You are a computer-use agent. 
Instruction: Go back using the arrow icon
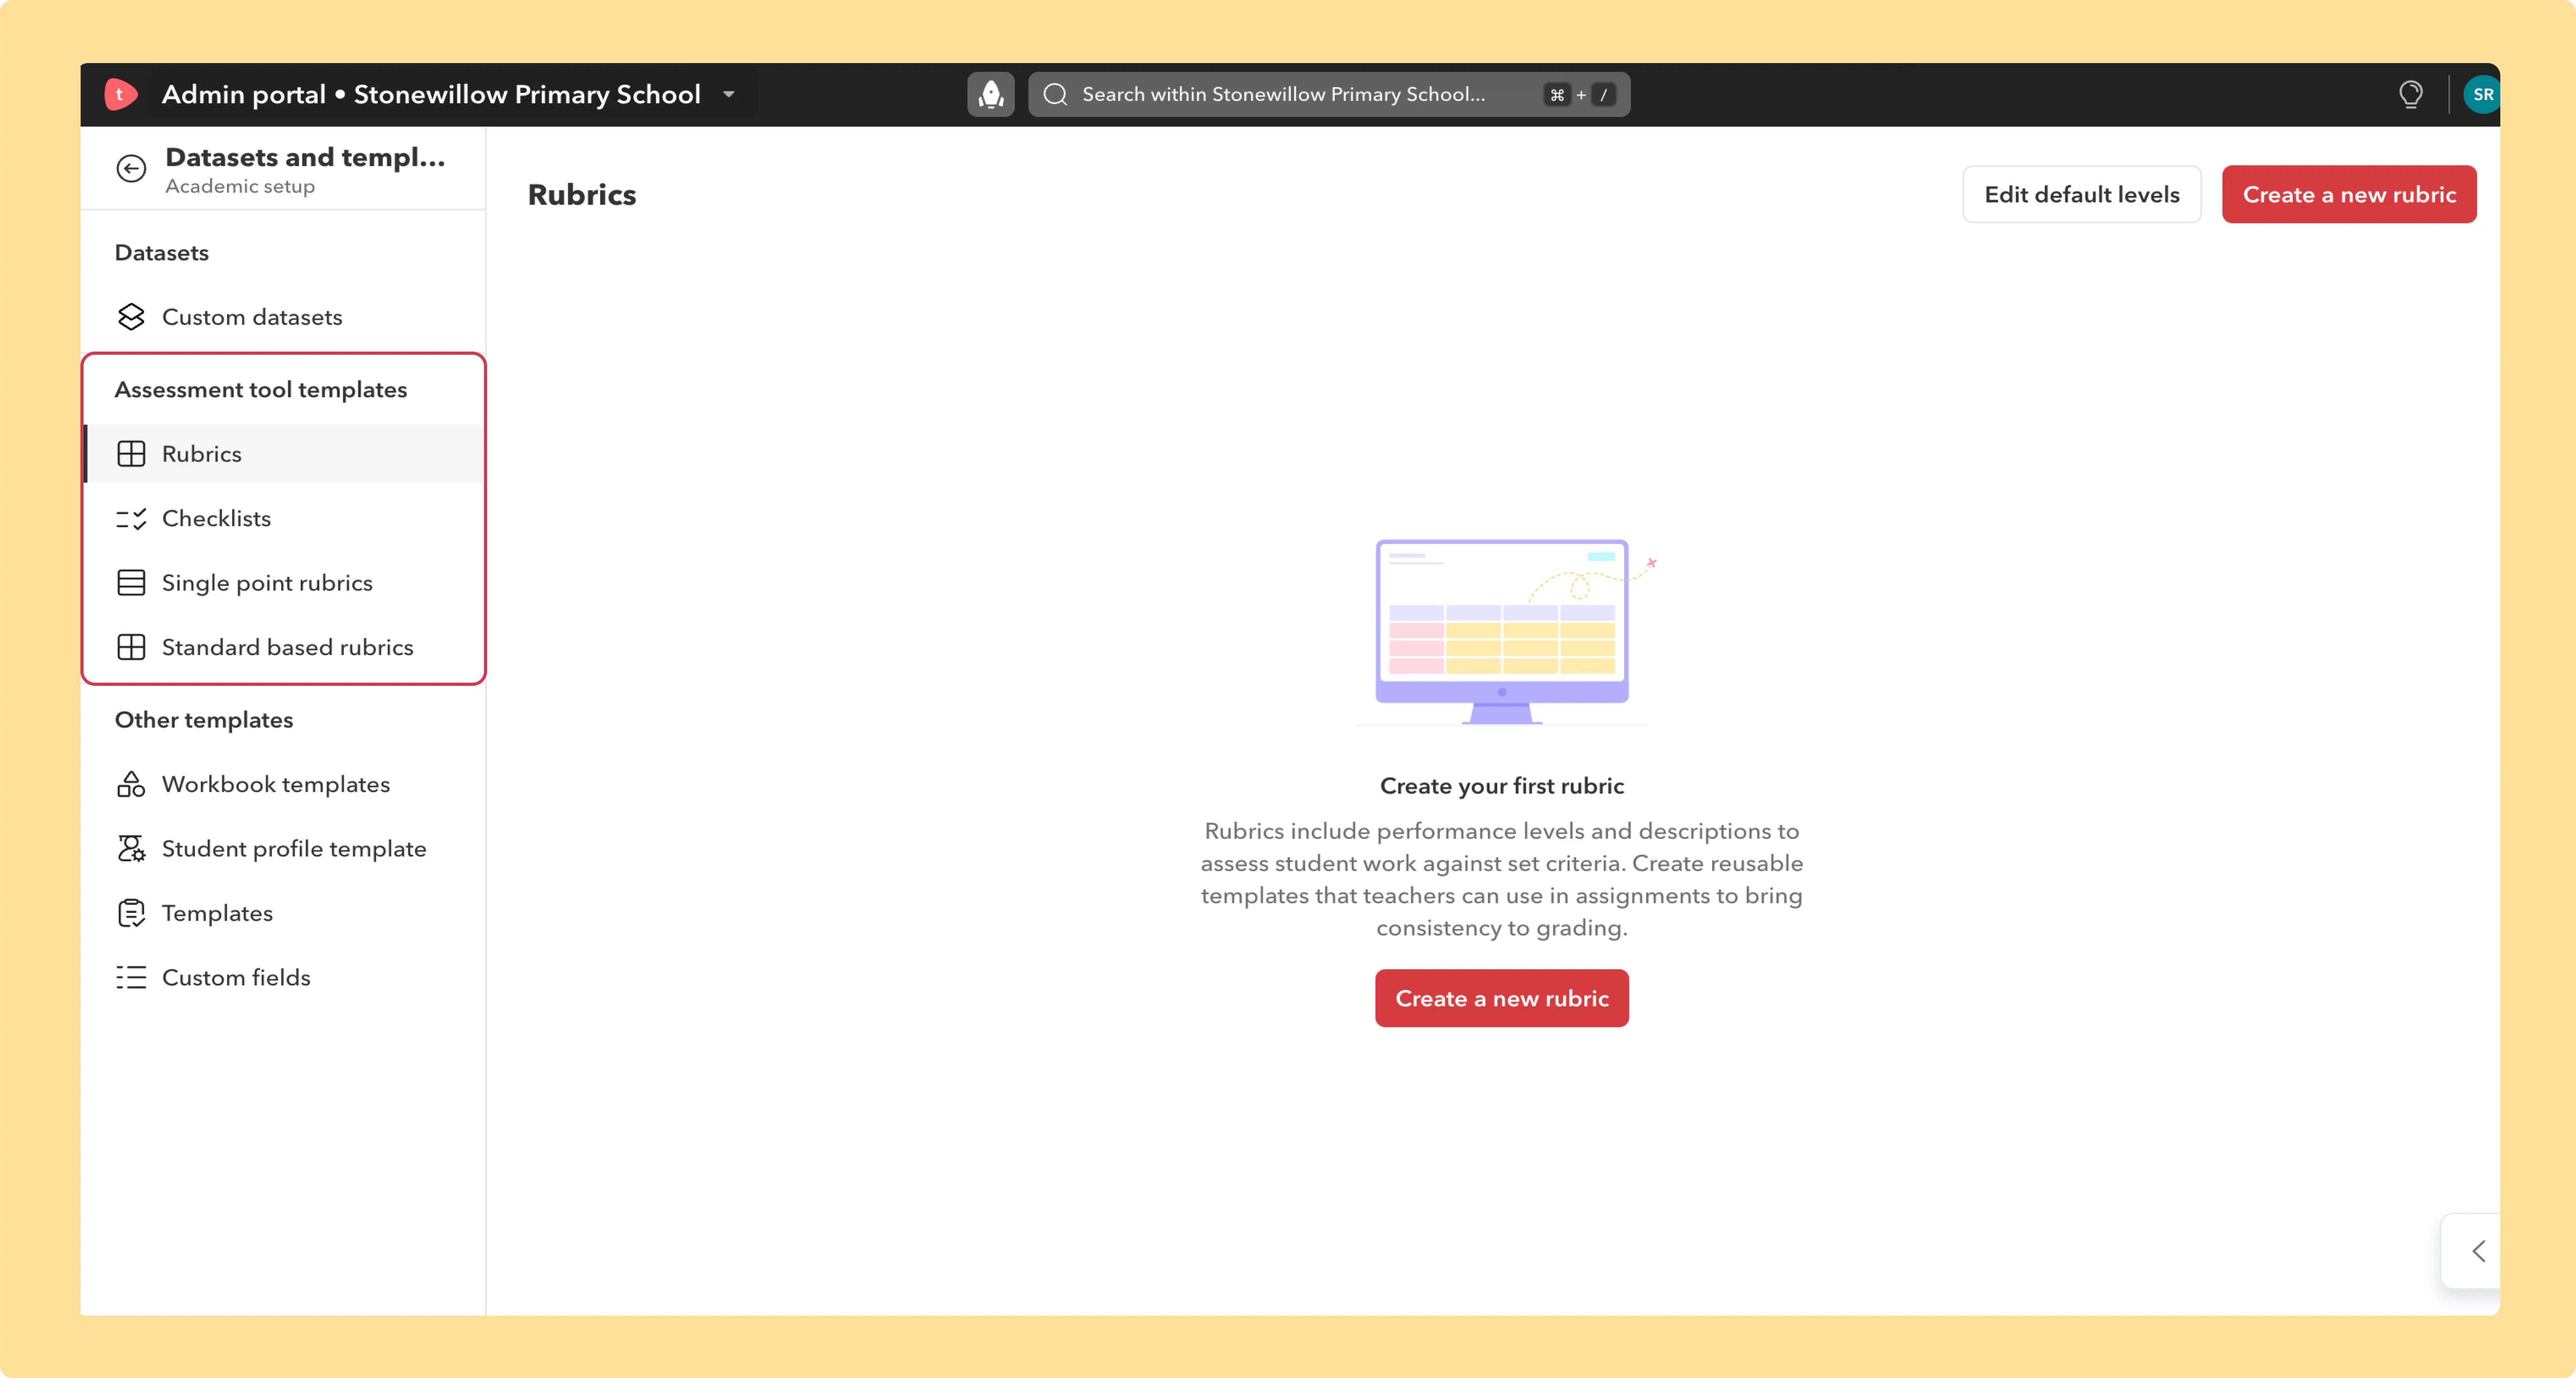pos(131,168)
